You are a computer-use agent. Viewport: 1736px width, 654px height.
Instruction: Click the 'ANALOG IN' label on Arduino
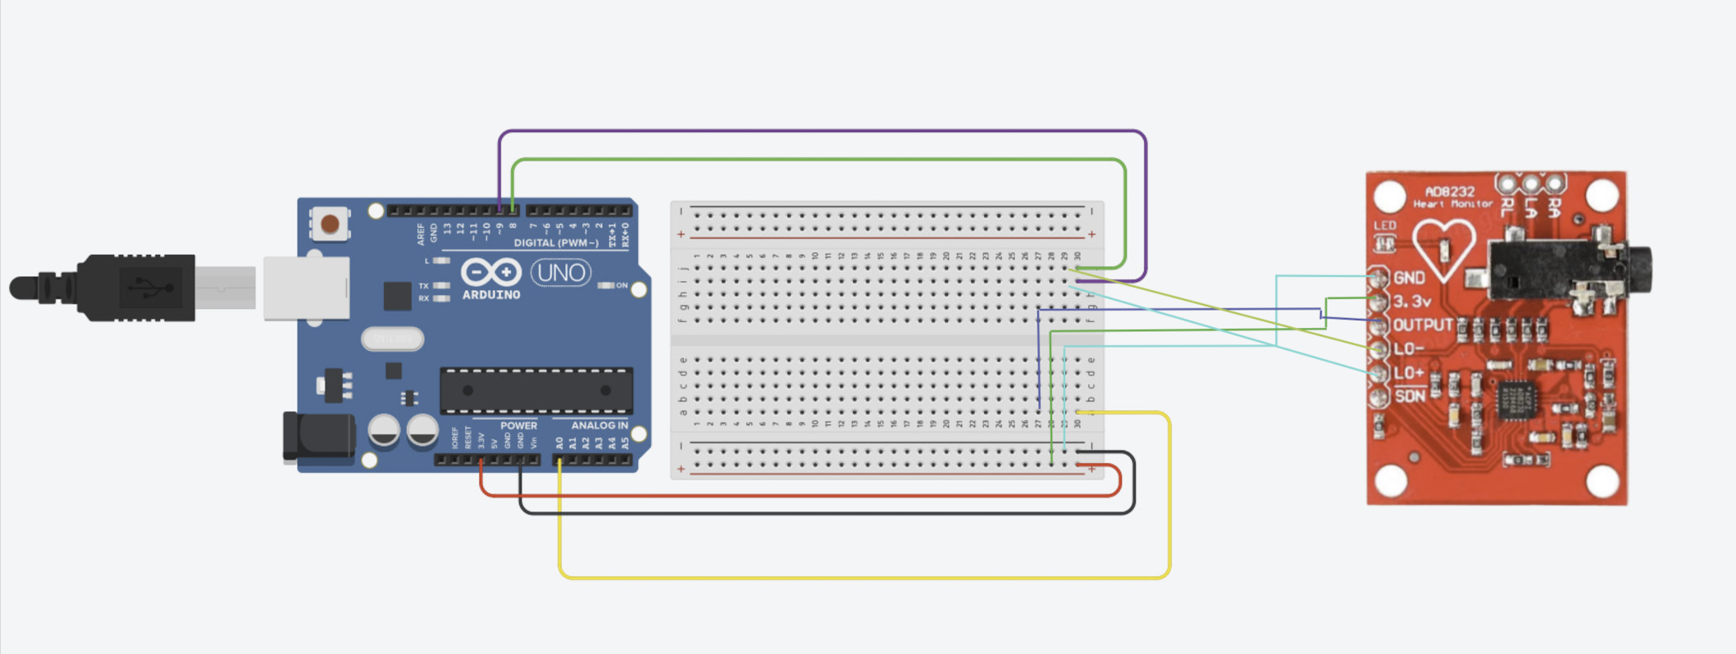599,425
